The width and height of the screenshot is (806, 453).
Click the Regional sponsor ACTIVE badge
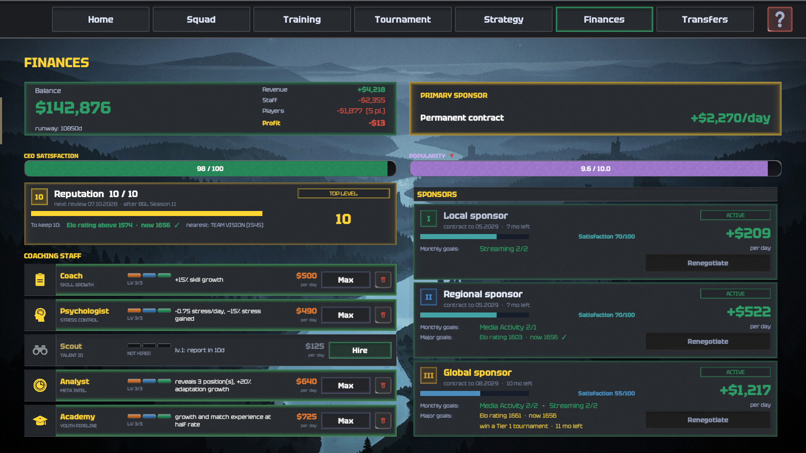coord(735,294)
